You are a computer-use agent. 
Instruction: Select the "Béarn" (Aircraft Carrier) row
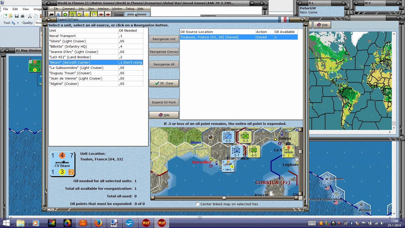(96, 62)
